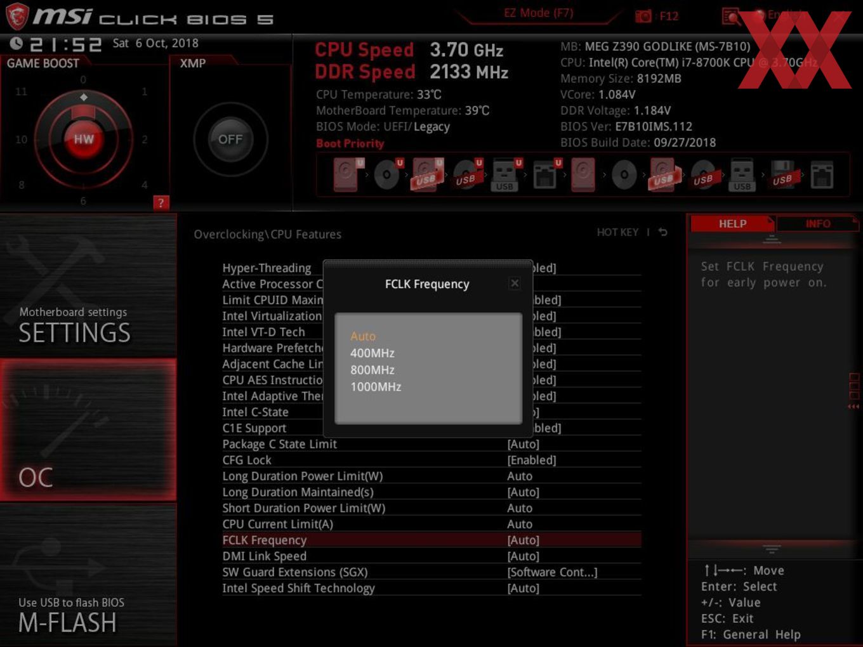Select UEFI USB CD/DVD boot icon
Viewport: 863px width, 647px height.
coord(467,174)
